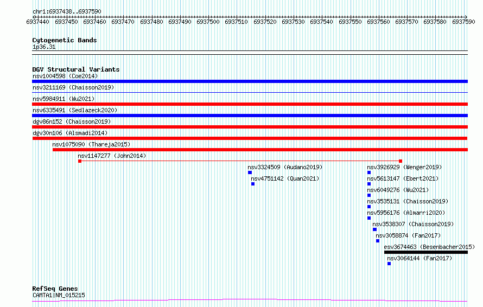The height and width of the screenshot is (307, 483).
Task: Click the nsv1147277 (John2014) label
Action: [112, 156]
